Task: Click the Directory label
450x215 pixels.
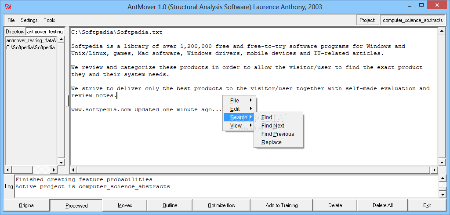Action: (15, 32)
